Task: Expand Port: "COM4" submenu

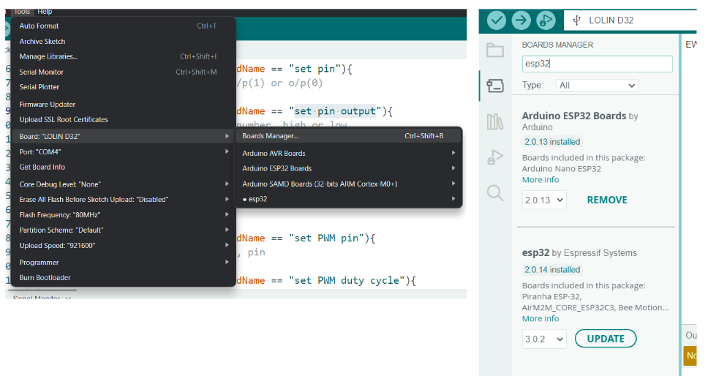Action: point(123,152)
